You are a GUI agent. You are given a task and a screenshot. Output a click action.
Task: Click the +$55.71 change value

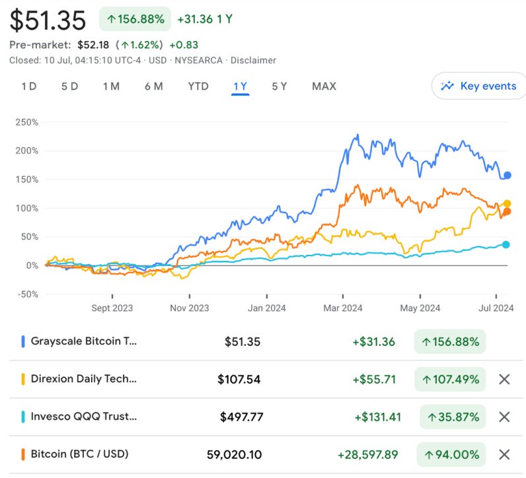[x=374, y=380]
